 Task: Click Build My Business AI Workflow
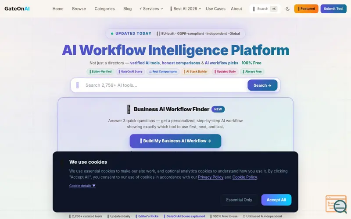click(x=175, y=141)
